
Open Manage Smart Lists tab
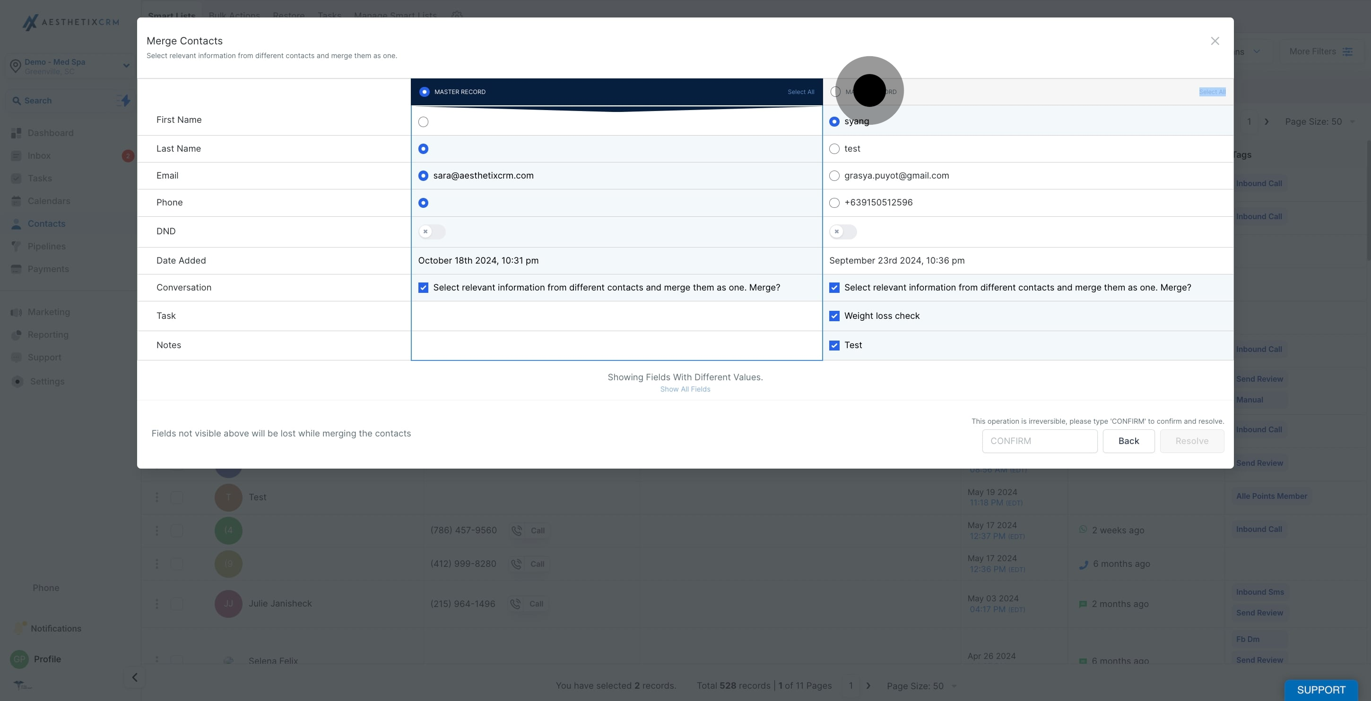[395, 15]
